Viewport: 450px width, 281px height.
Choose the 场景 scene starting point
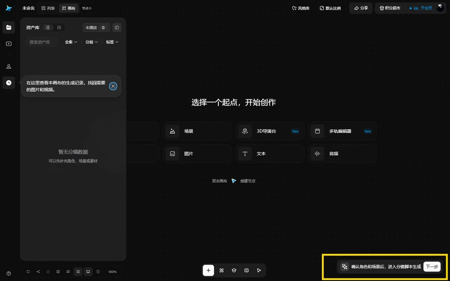[197, 131]
